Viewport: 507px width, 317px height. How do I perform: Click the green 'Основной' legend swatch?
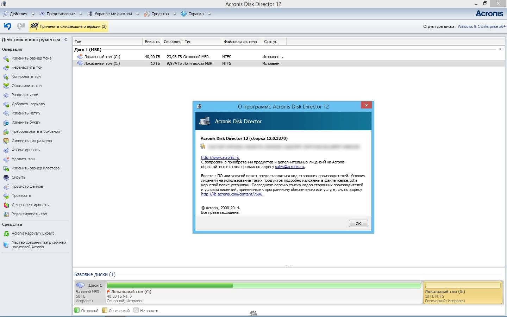pyautogui.click(x=77, y=310)
